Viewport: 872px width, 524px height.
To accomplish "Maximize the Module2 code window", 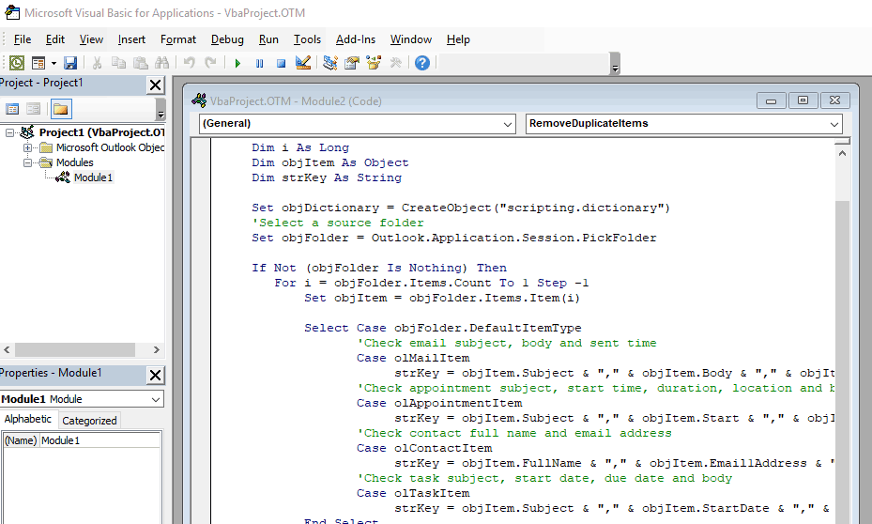I will (x=803, y=100).
